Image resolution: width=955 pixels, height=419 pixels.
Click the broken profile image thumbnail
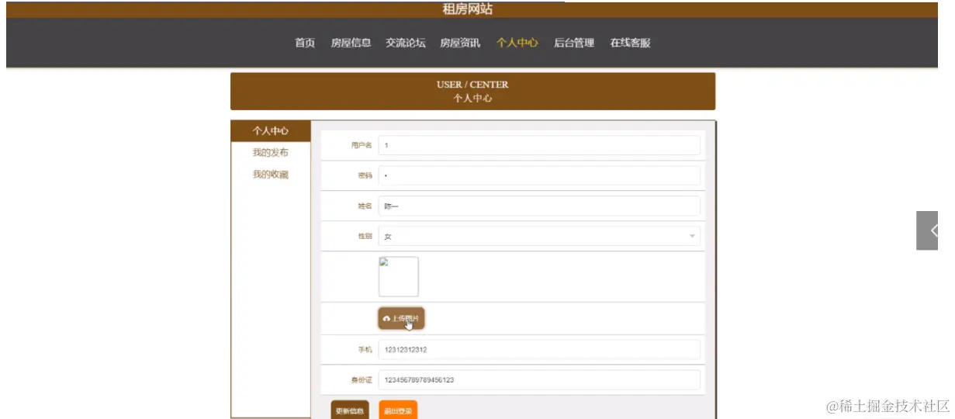click(x=398, y=277)
